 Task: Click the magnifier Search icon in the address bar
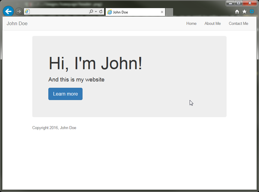91,12
